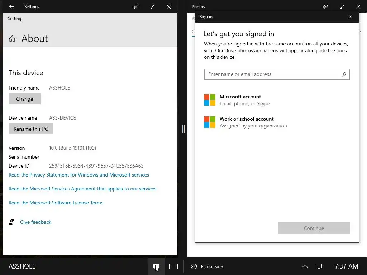Open Microsoft Software License Terms link
The width and height of the screenshot is (367, 275).
pyautogui.click(x=56, y=203)
